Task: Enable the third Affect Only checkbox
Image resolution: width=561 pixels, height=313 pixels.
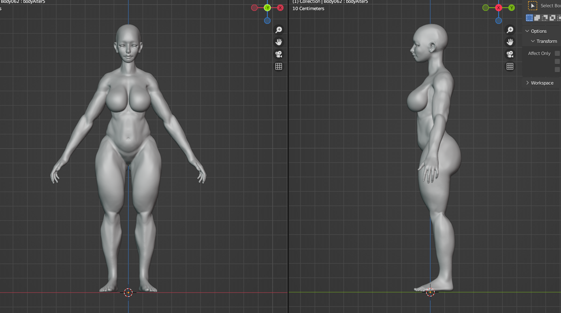Action: pyautogui.click(x=557, y=70)
